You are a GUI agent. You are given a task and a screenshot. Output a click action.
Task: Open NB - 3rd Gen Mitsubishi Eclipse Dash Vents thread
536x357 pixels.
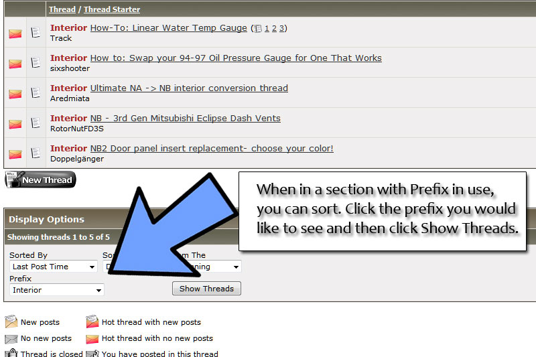click(x=185, y=118)
